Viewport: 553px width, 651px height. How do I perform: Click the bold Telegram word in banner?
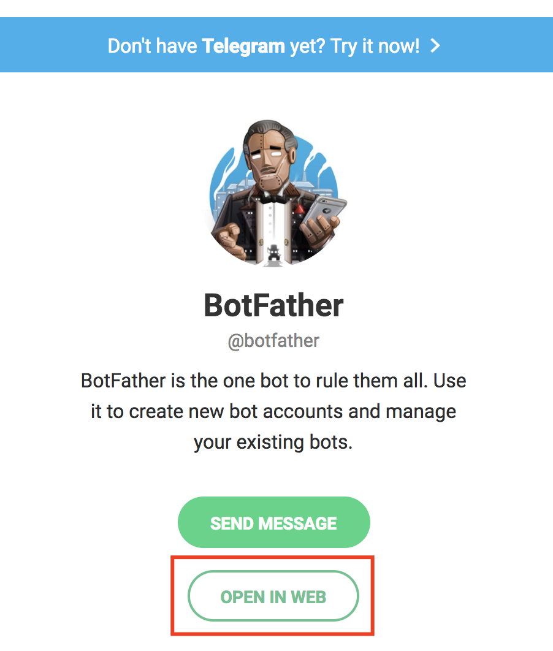coord(243,46)
